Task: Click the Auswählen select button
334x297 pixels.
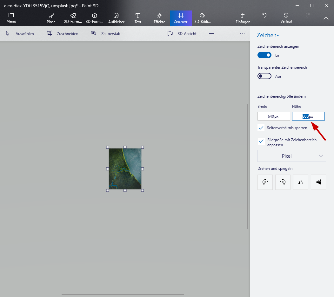Action: click(x=20, y=33)
